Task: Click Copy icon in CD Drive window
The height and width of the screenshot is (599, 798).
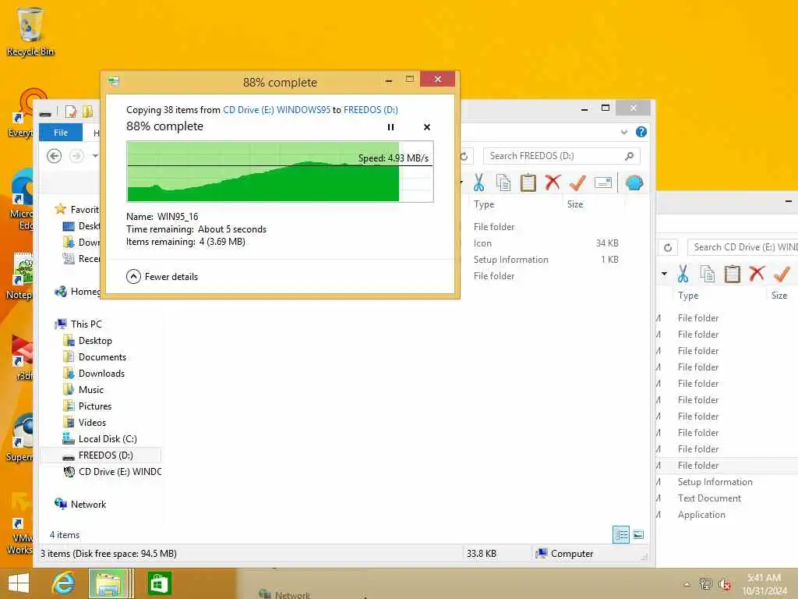Action: click(x=708, y=274)
